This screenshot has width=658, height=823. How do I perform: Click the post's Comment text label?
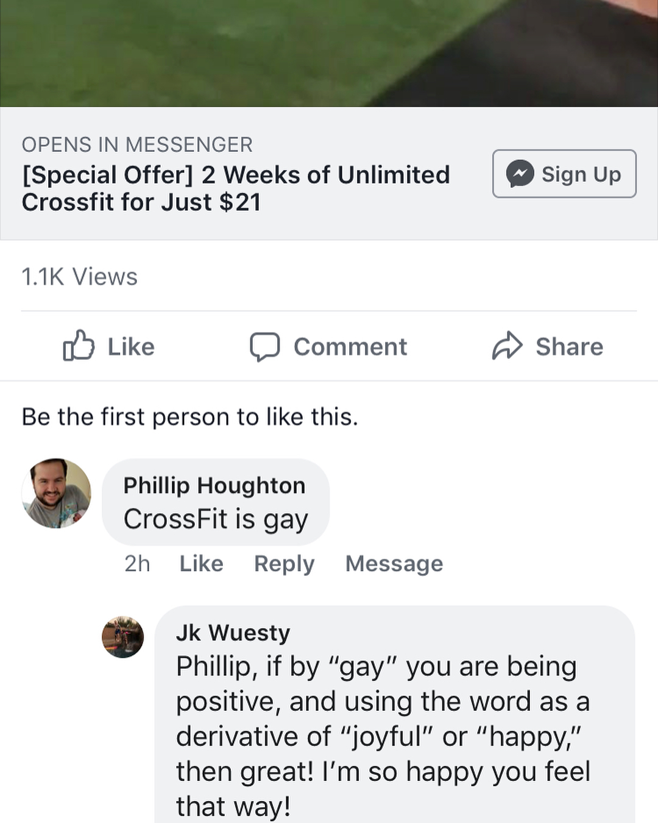click(350, 347)
